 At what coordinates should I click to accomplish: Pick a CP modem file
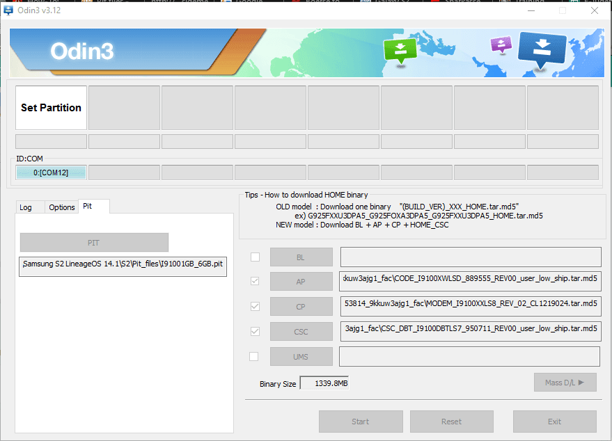[301, 307]
